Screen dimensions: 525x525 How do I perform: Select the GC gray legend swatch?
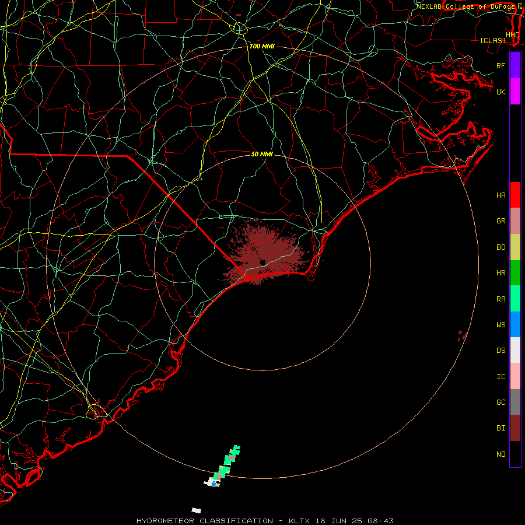coord(515,402)
